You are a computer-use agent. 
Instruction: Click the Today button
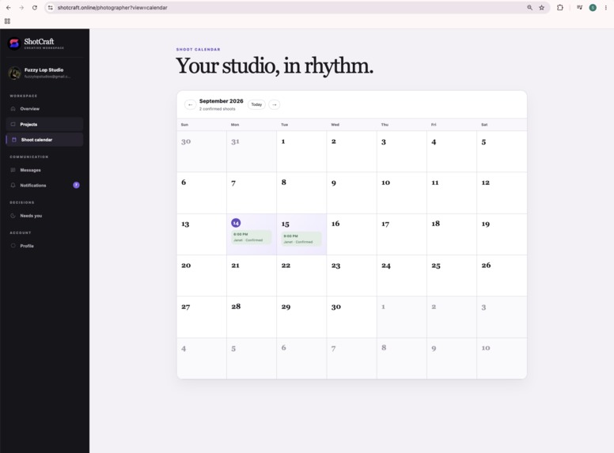[256, 104]
